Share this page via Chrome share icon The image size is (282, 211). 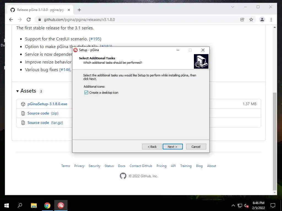(x=242, y=20)
